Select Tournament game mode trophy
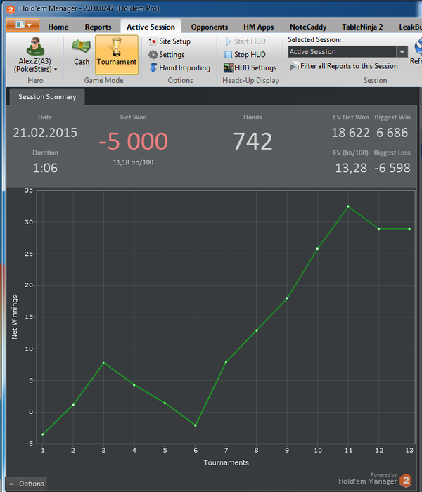Viewport: 422px width, 492px height. (x=117, y=54)
